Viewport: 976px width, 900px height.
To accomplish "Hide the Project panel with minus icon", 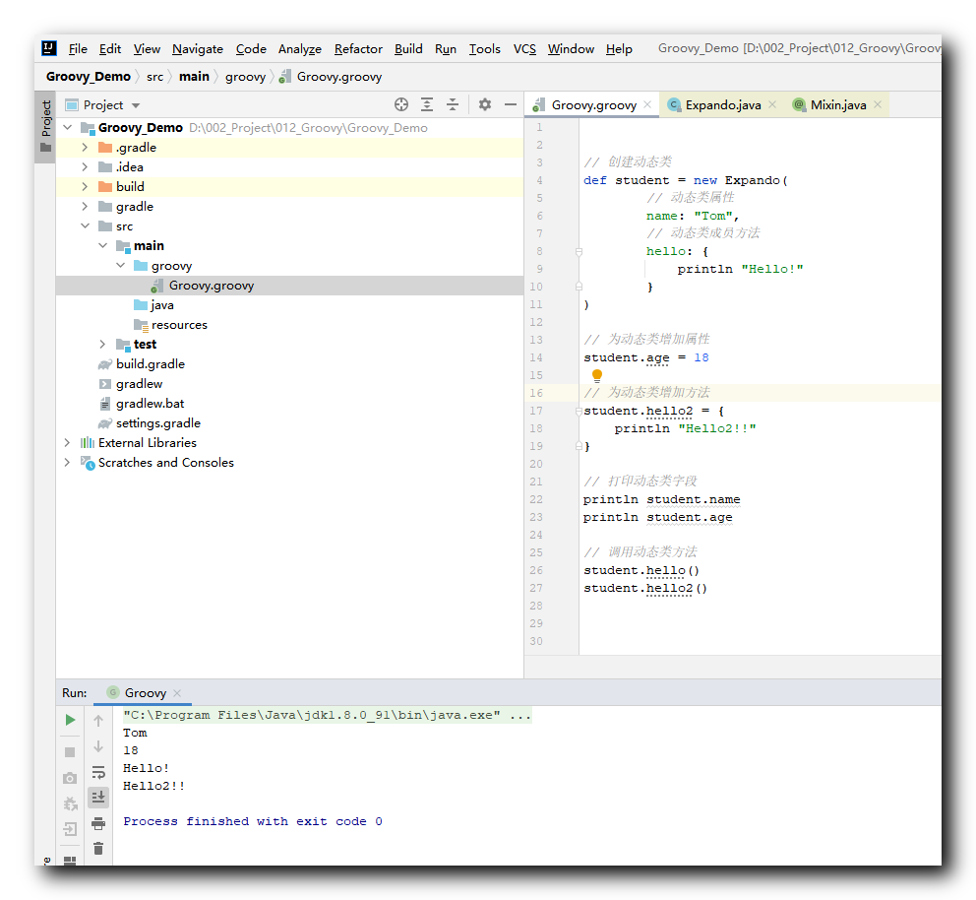I will tap(511, 104).
